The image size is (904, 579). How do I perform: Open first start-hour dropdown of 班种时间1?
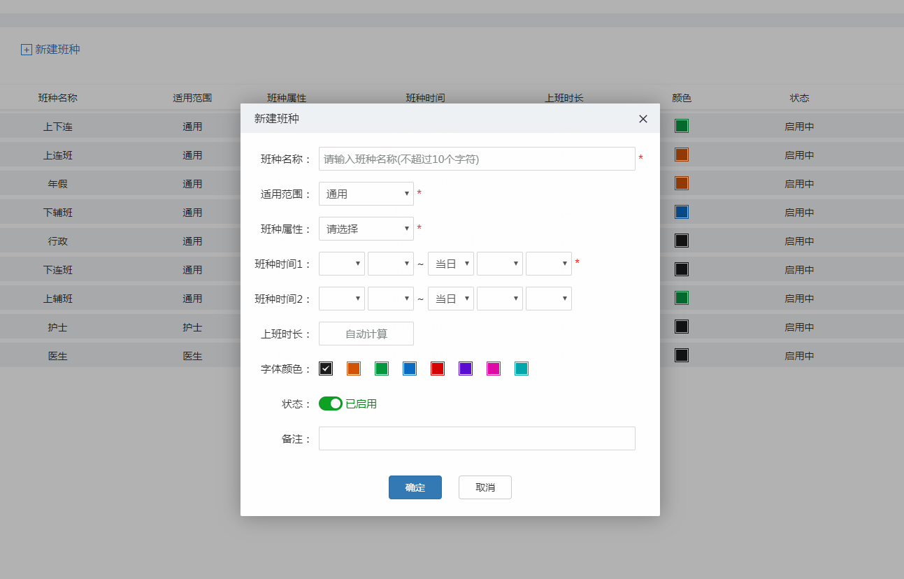click(341, 264)
